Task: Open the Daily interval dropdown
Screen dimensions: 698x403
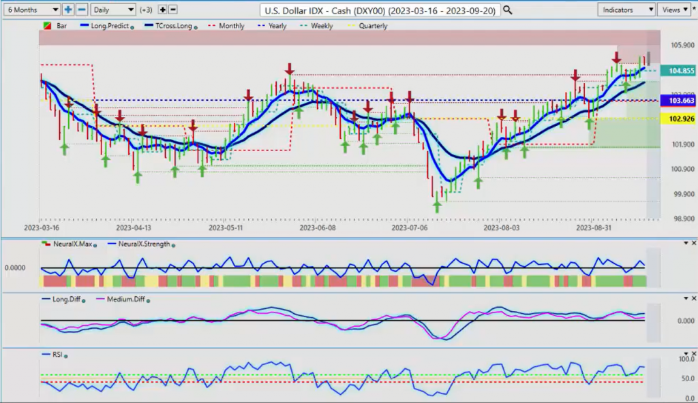Action: 112,10
